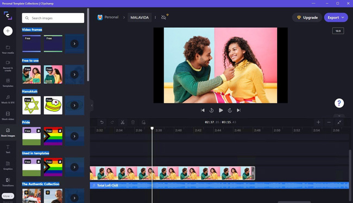The image size is (353, 203).
Task: Collapse the side panel with arrow handle
Action: 92,105
